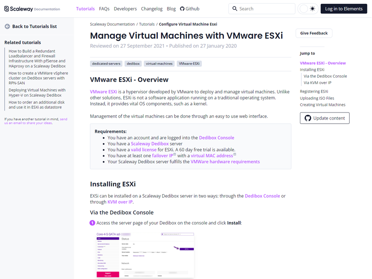This screenshot has height=279, width=372.
Task: Open the Developers menu item
Action: [125, 9]
